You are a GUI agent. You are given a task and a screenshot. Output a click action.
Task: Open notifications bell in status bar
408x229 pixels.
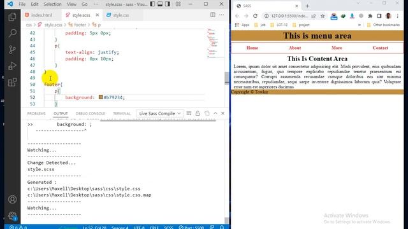tap(222, 227)
